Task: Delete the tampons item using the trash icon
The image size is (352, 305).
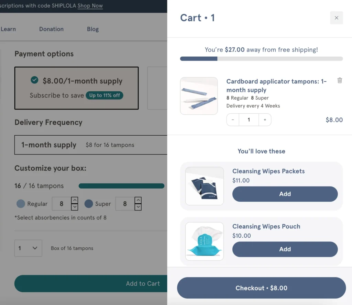Action: point(340,80)
